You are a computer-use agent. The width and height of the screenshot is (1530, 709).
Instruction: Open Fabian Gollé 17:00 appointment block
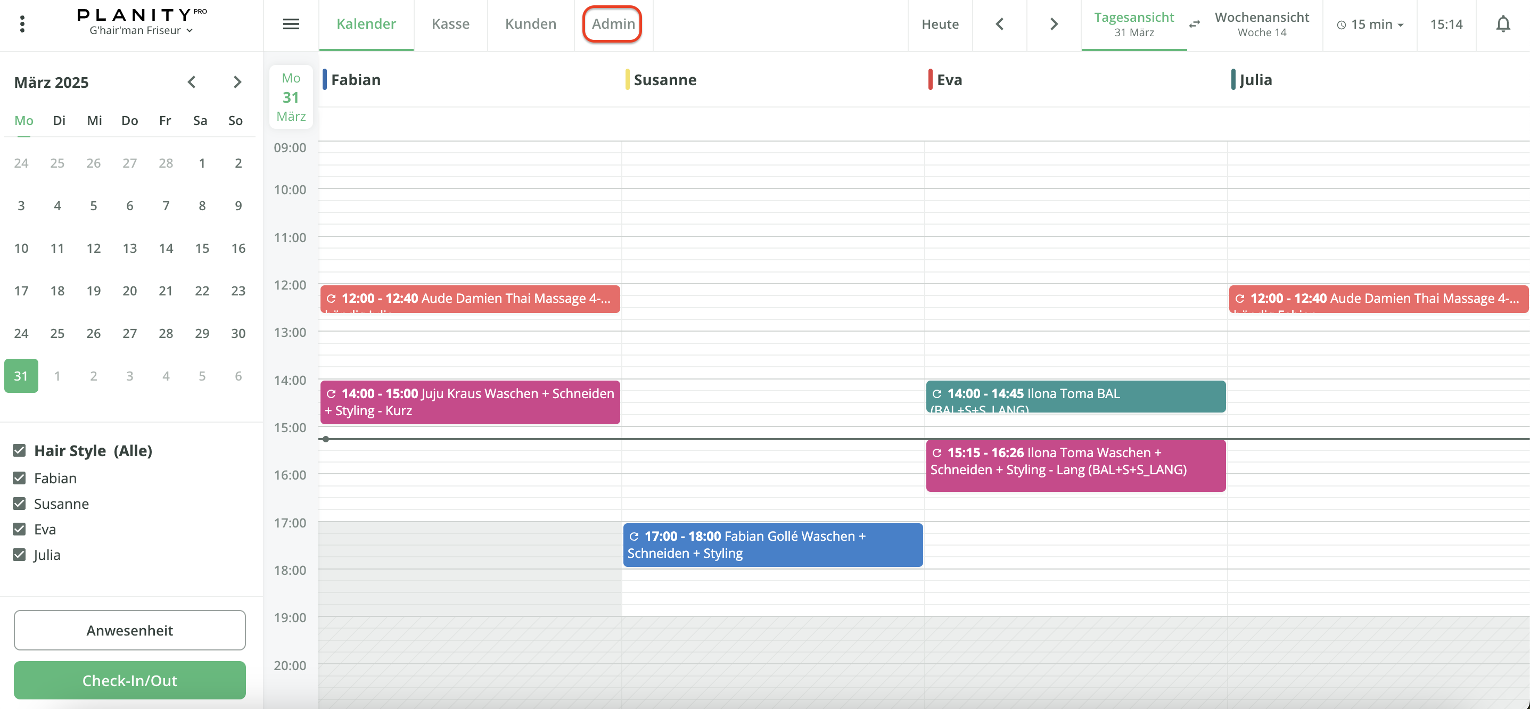click(772, 545)
